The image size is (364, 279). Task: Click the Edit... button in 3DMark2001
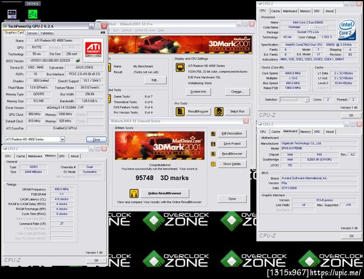[155, 80]
